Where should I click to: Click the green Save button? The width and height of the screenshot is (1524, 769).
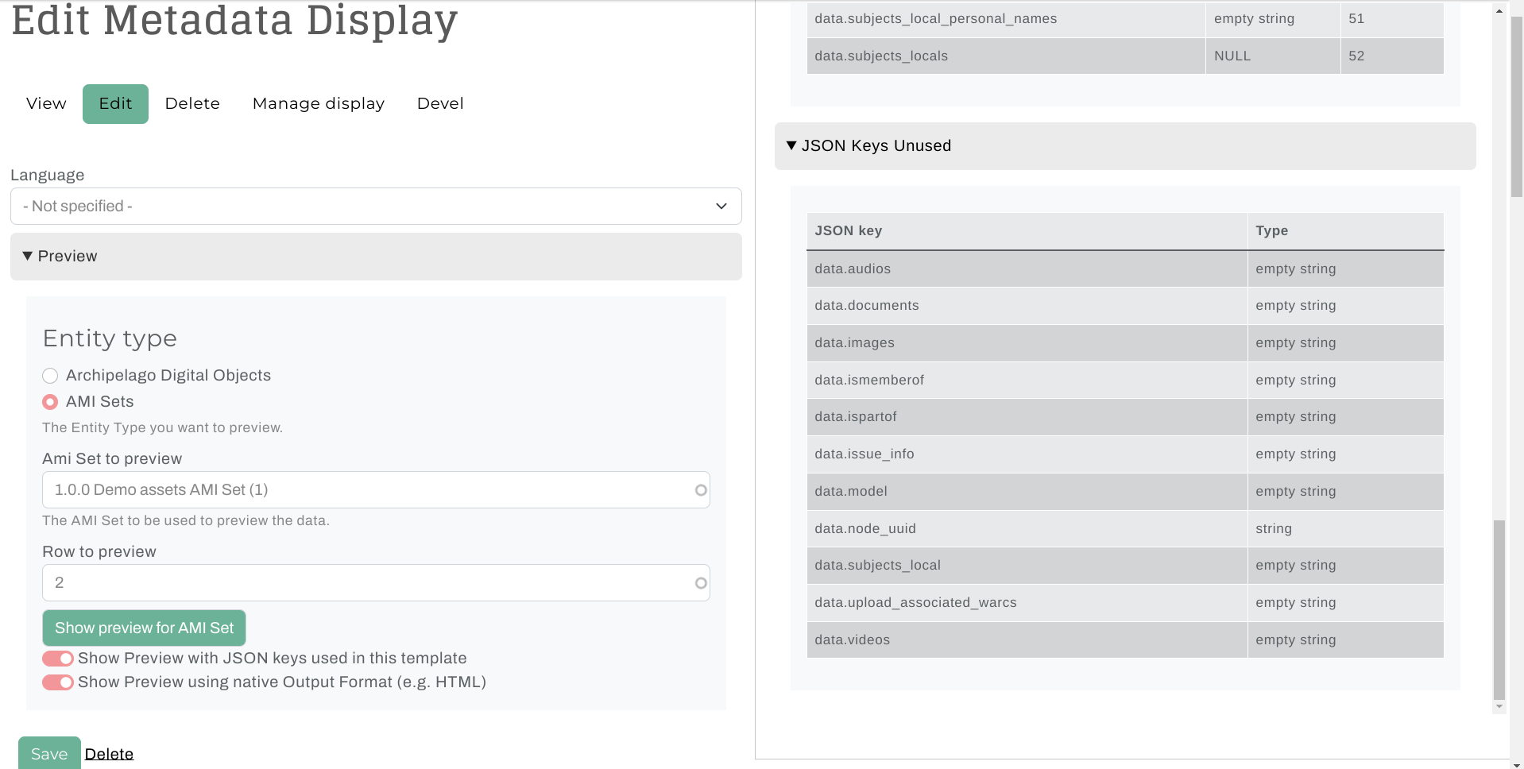49,753
